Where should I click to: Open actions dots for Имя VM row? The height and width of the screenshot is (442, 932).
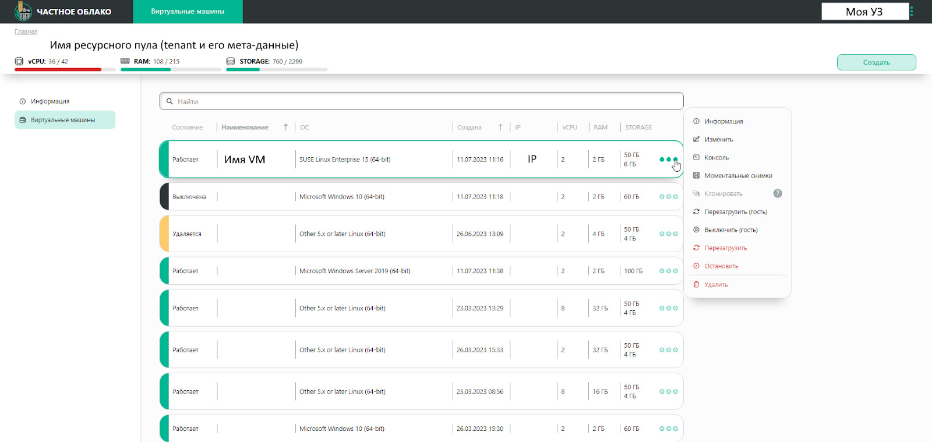(x=669, y=159)
